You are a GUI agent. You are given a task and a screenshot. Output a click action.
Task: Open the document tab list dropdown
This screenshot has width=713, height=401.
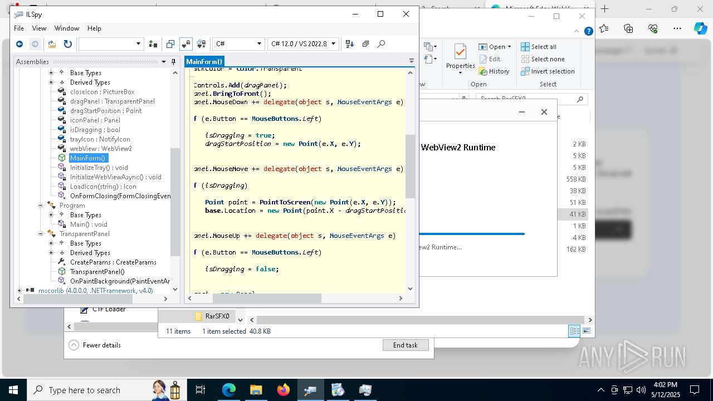click(412, 61)
